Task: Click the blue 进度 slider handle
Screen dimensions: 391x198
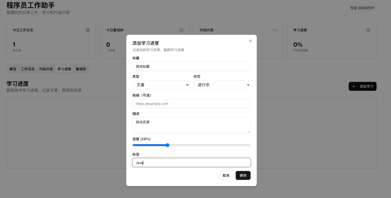Action: click(x=168, y=145)
